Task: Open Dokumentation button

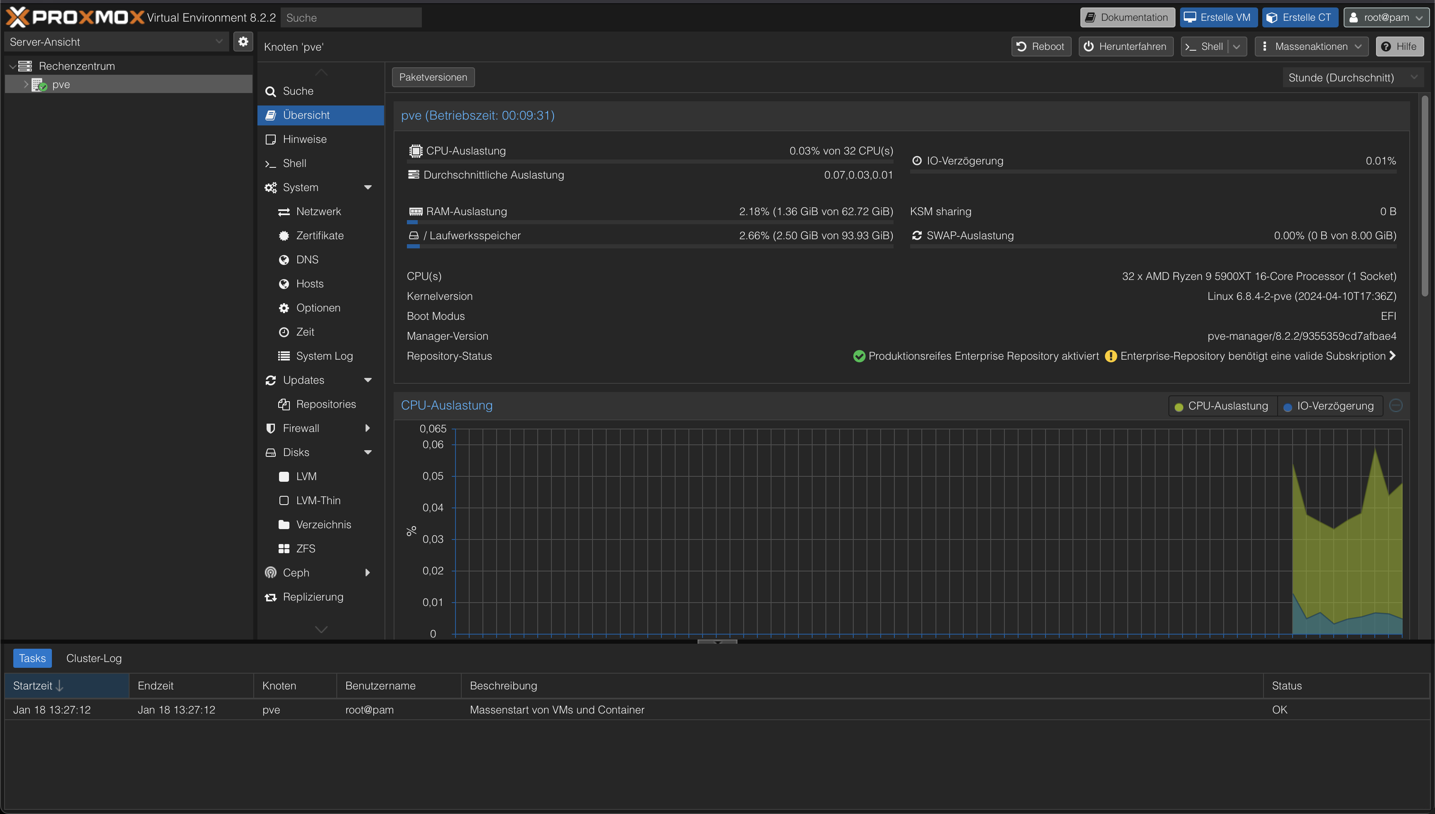Action: point(1127,17)
